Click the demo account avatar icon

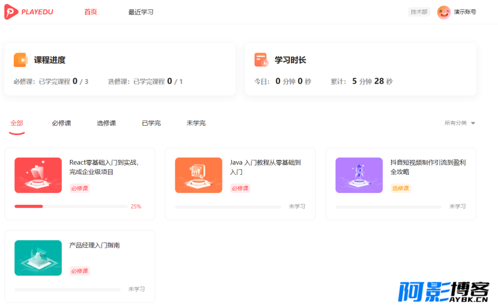point(444,12)
